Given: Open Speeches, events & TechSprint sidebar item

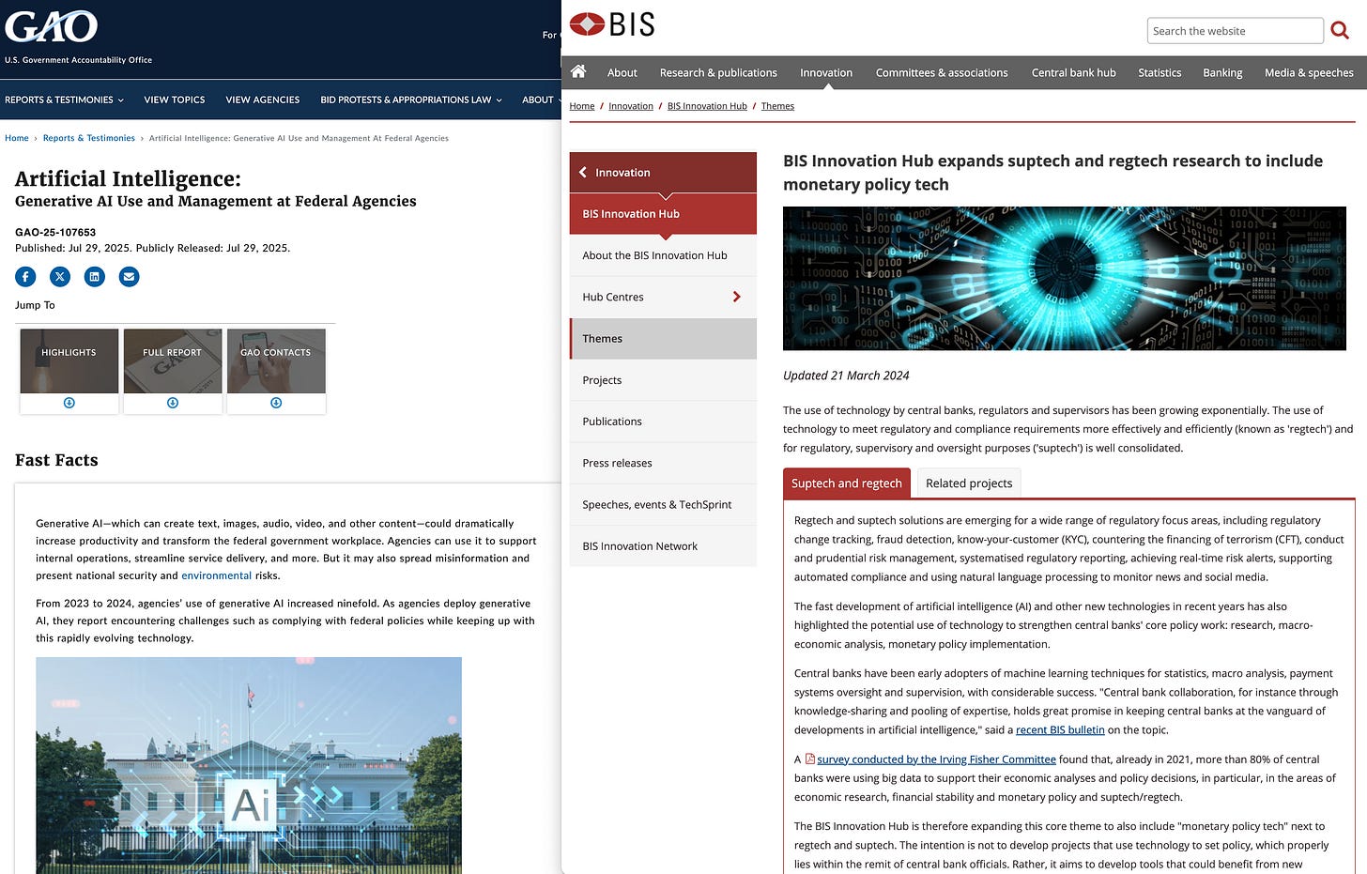Looking at the screenshot, I should coord(663,504).
